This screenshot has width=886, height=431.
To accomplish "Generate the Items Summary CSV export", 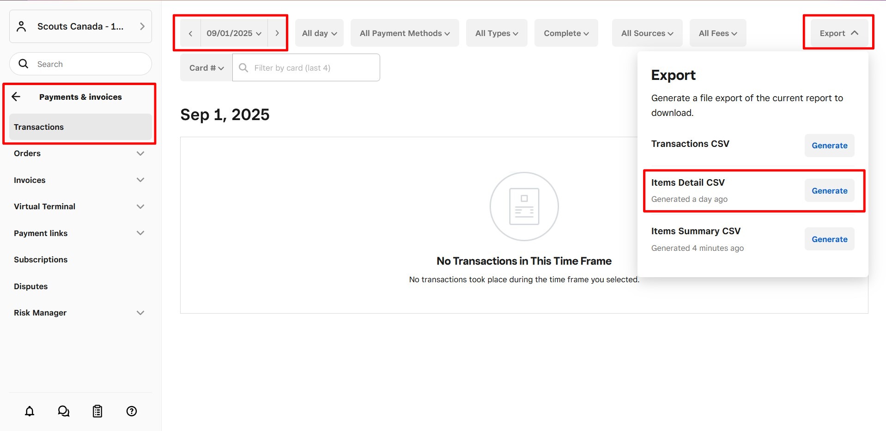I will [829, 239].
